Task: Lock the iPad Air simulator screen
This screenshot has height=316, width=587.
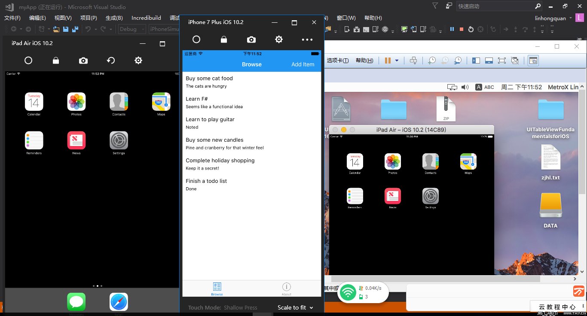Action: tap(56, 61)
